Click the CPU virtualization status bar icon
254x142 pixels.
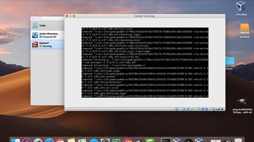206,109
